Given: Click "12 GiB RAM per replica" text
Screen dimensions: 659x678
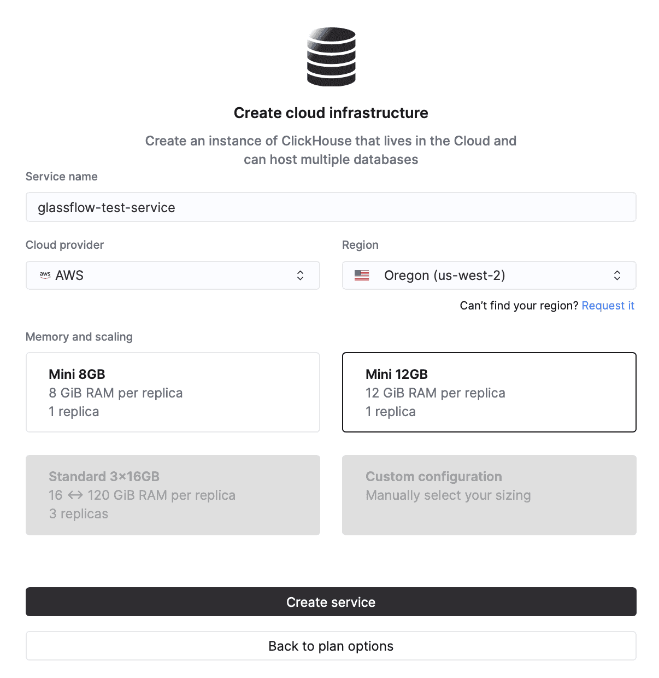Looking at the screenshot, I should point(436,393).
